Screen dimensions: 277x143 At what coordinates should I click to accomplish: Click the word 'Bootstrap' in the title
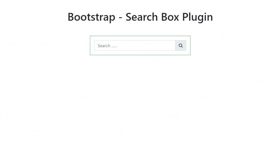click(91, 17)
